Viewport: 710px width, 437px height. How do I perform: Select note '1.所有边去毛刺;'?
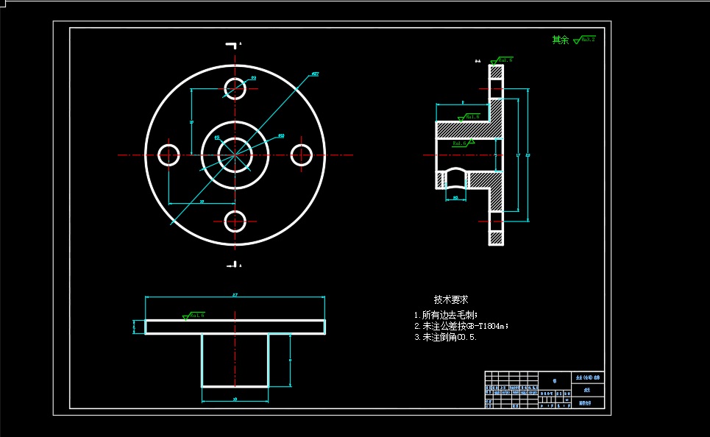pos(446,315)
